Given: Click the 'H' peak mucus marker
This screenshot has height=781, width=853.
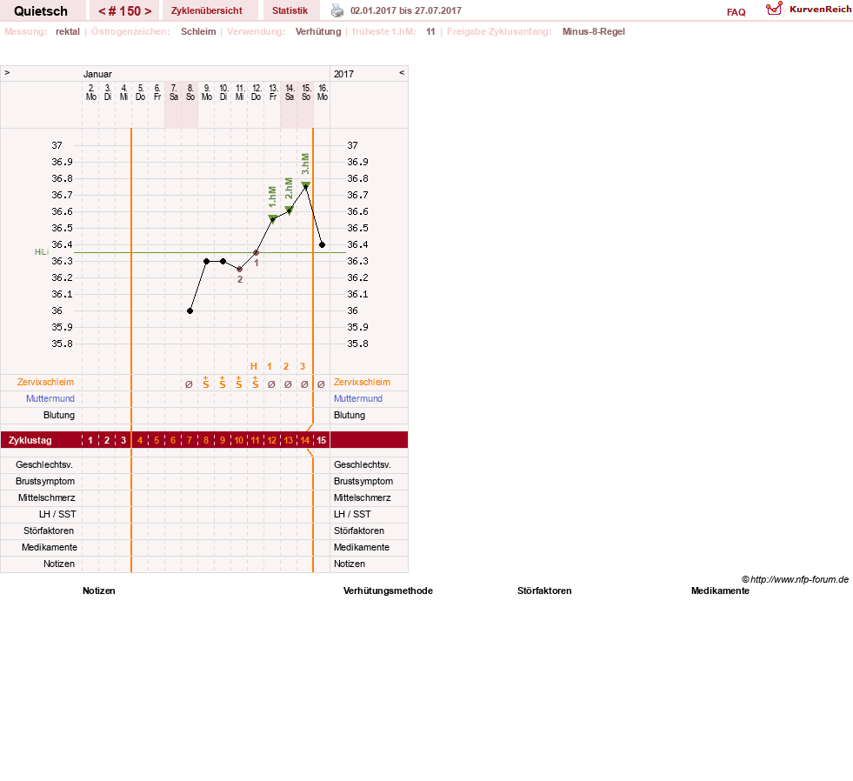Looking at the screenshot, I should [254, 366].
